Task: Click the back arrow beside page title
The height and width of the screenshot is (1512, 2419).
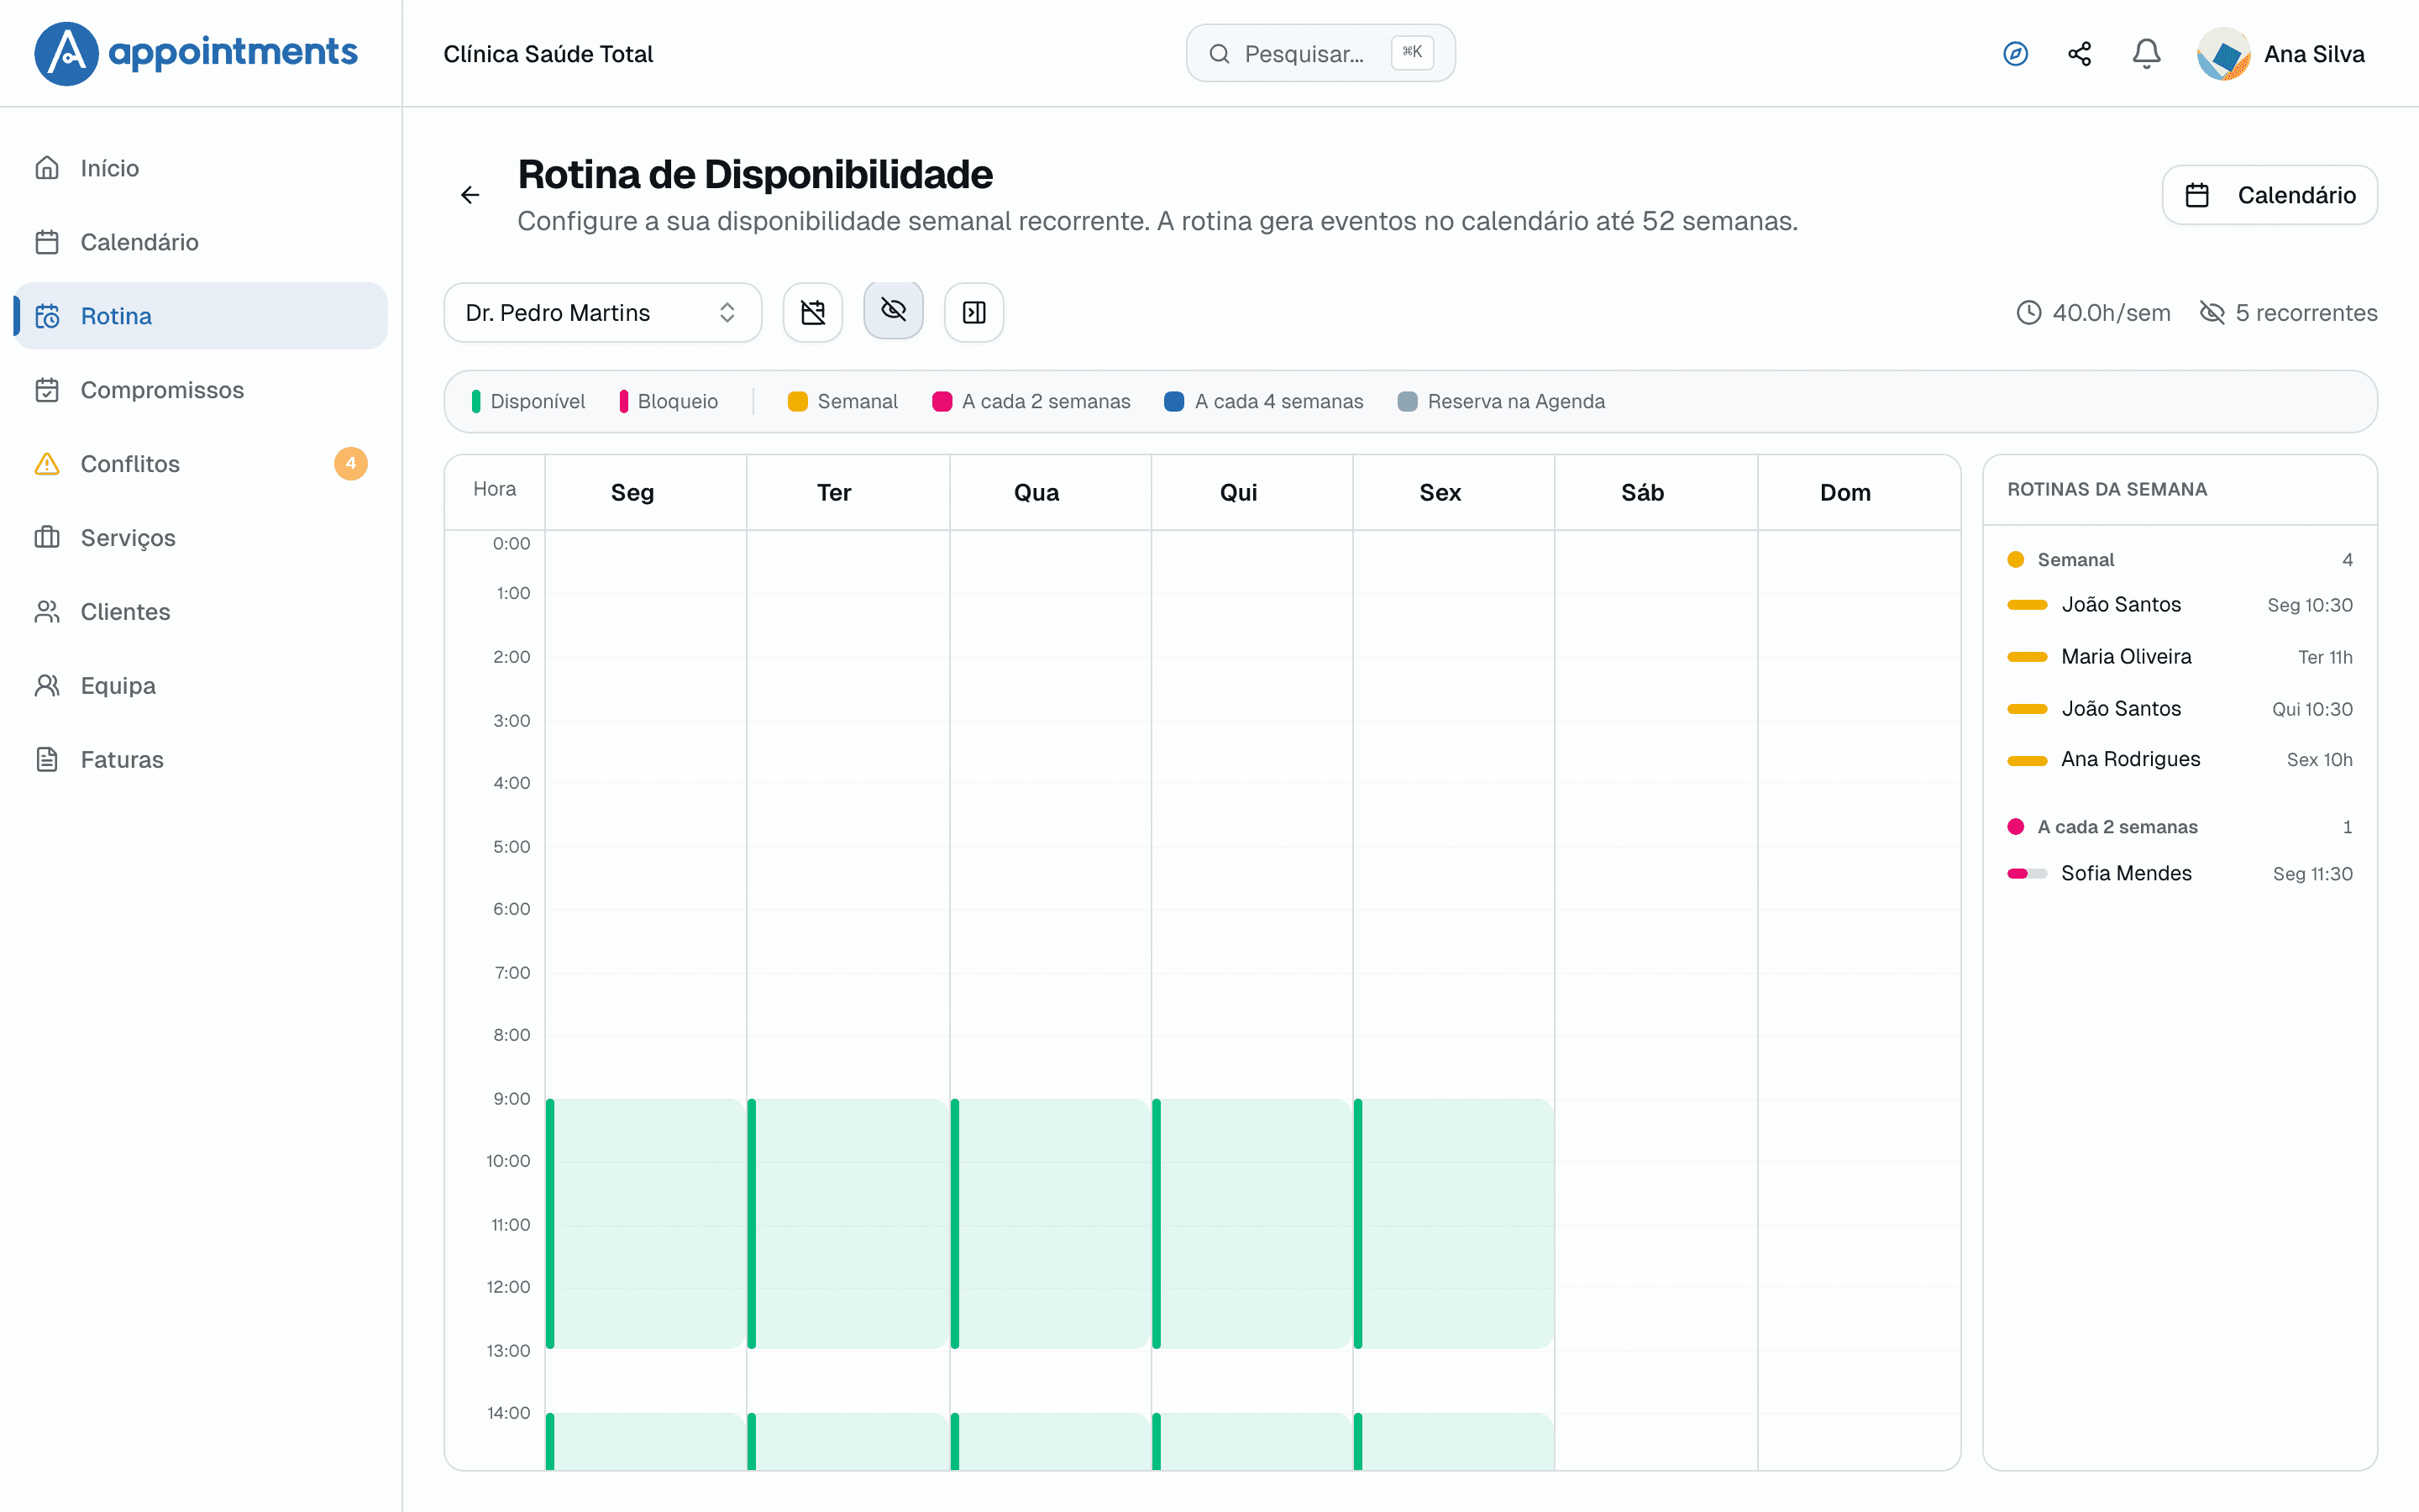Action: [x=470, y=195]
